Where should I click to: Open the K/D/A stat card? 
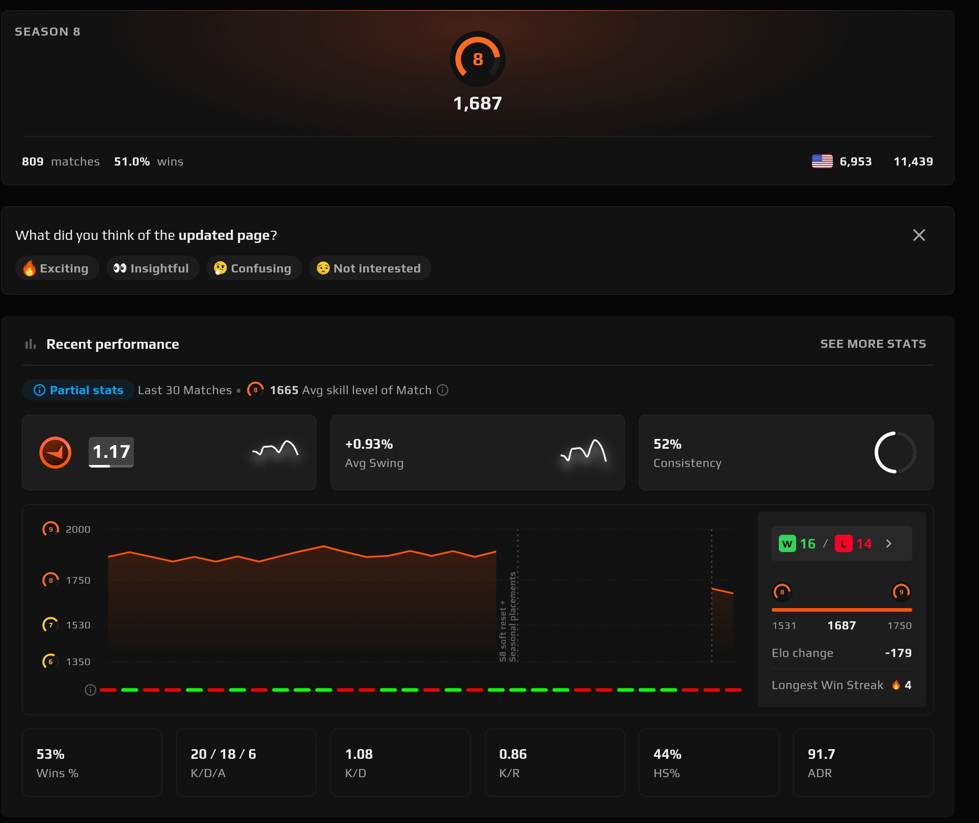coord(246,762)
